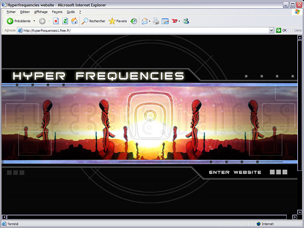Open the Edition menu
This screenshot has width=304, height=228.
tap(25, 12)
